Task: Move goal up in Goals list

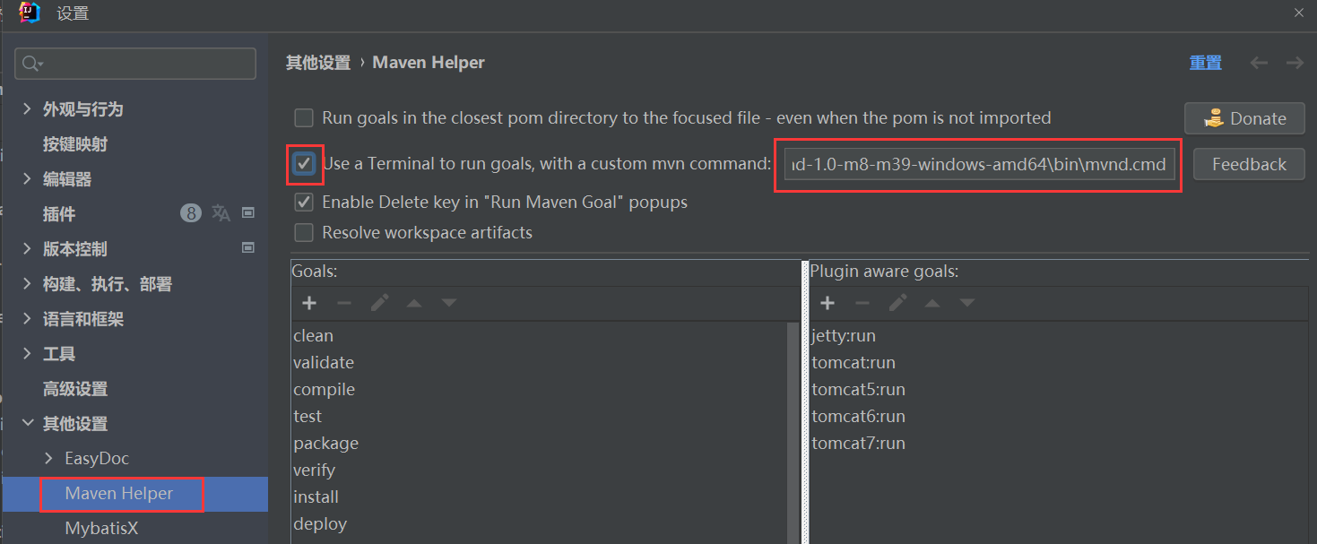Action: click(414, 303)
